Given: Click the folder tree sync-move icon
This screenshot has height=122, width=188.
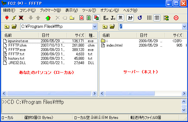Looking at the screenshot, I should point(166,18).
